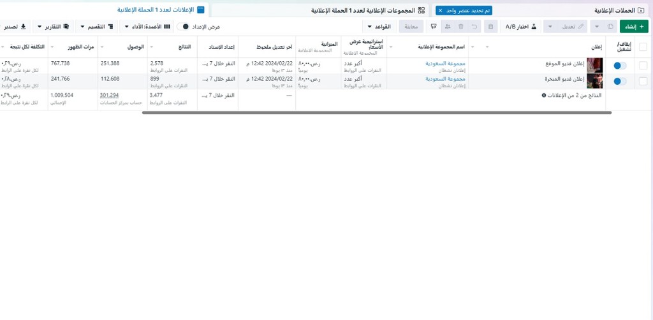Click the underlined total reach 301.294
653x320 pixels.
pyautogui.click(x=109, y=95)
